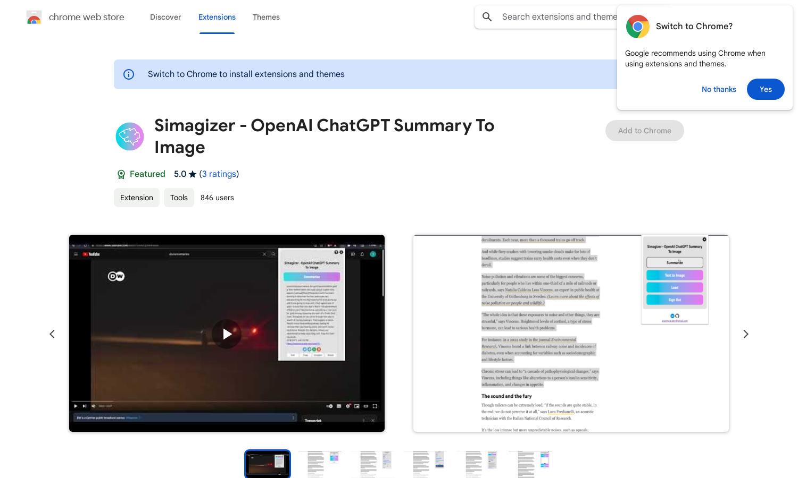Show next screenshot with right arrow
The width and height of the screenshot is (798, 478).
(x=746, y=334)
